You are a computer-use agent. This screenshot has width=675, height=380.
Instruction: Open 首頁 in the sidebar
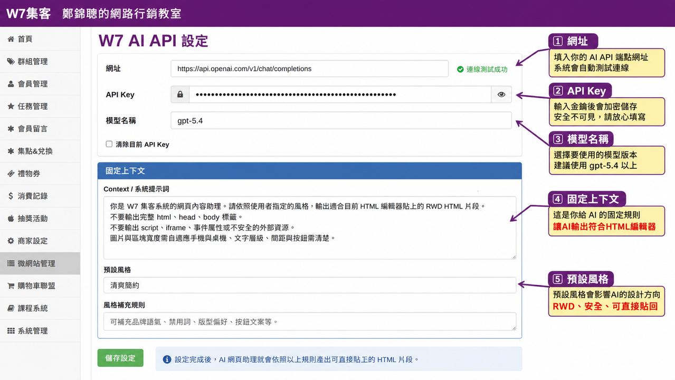[x=40, y=39]
